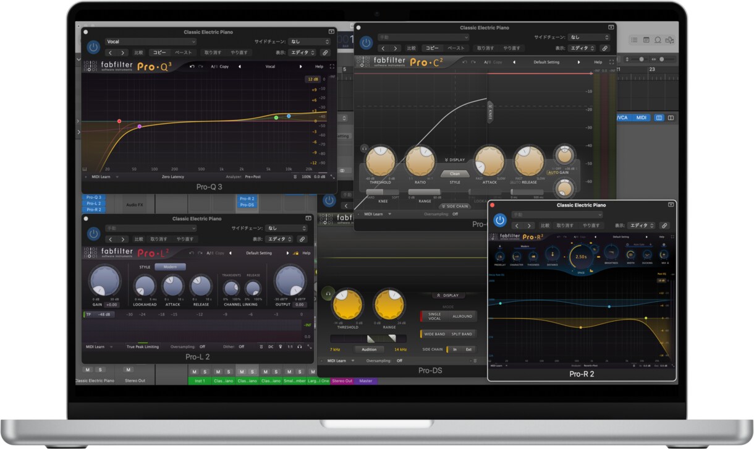Screen dimensions: 754x449
Task: Select the blue EQ band node in Pro-Q 3
Action: (289, 116)
